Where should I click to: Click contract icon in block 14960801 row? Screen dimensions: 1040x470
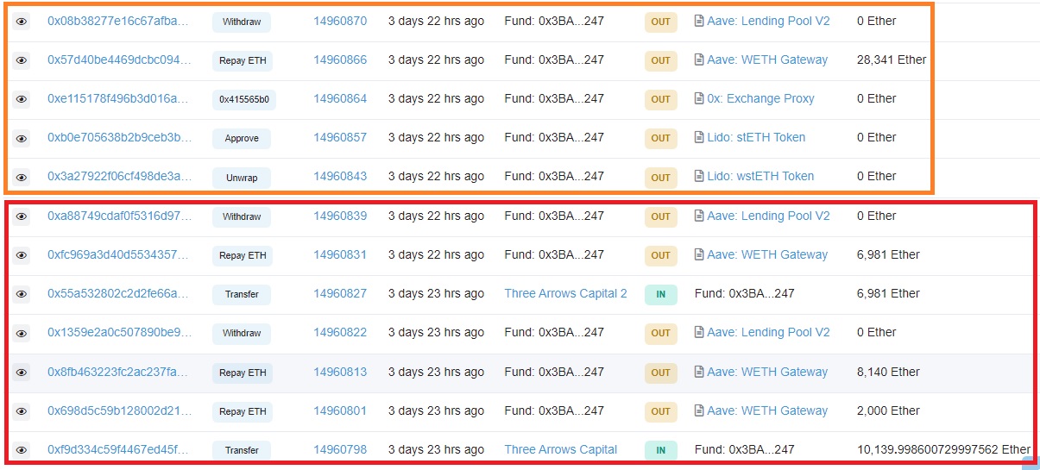point(699,410)
